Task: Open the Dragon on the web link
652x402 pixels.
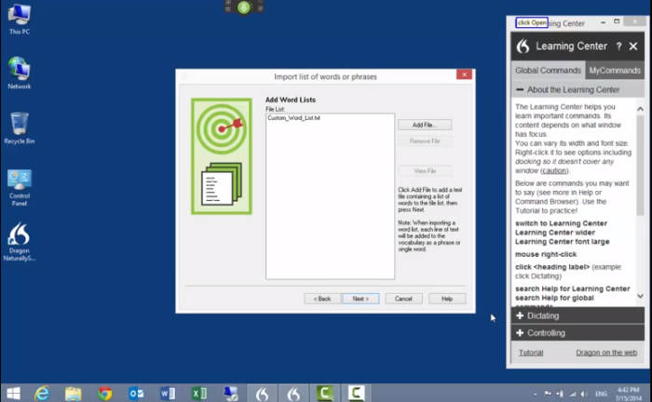Action: tap(606, 353)
